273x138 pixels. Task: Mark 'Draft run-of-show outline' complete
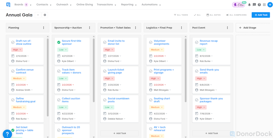(13, 42)
